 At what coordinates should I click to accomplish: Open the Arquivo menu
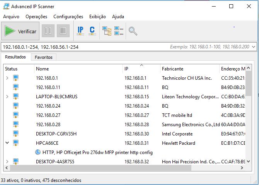11,17
